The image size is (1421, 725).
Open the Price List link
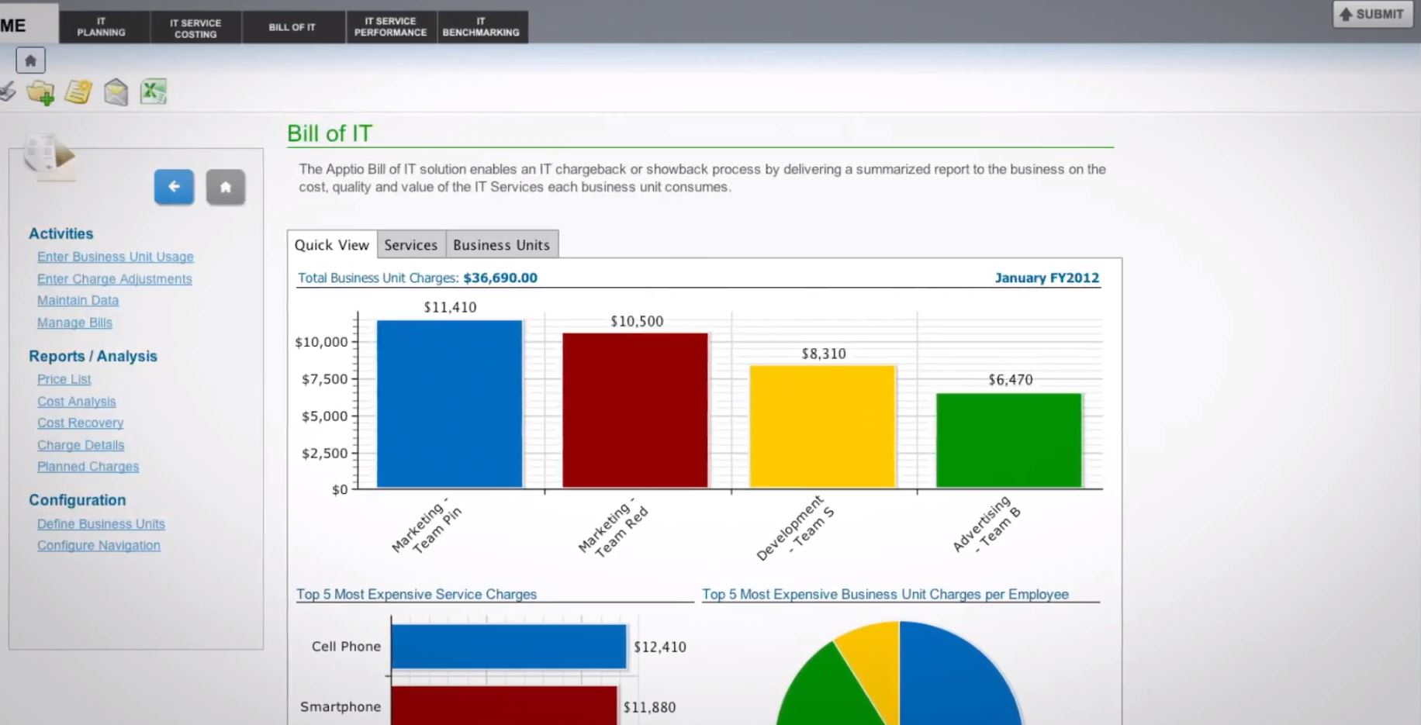coord(64,379)
